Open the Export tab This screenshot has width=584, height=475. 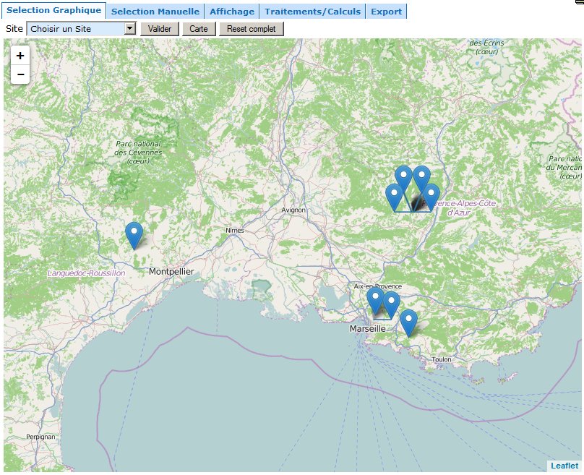[386, 12]
